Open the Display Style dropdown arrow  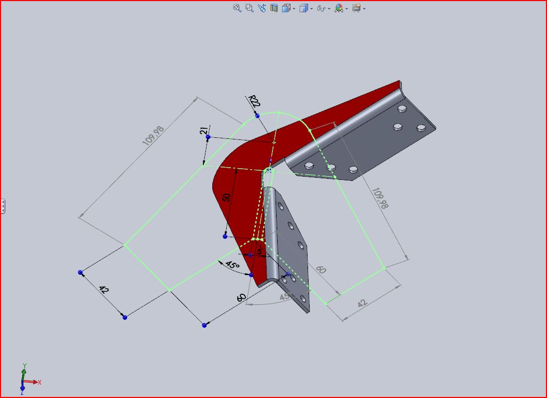pyautogui.click(x=311, y=9)
